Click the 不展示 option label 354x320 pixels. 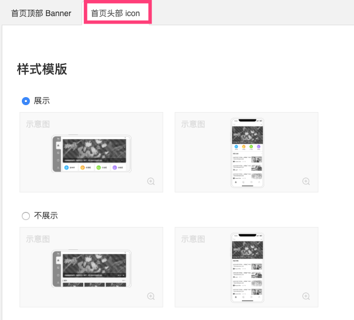(46, 215)
